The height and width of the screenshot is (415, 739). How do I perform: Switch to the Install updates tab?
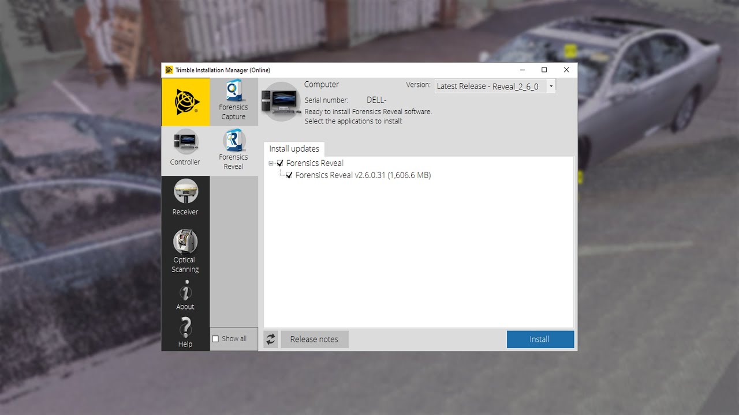(x=294, y=149)
